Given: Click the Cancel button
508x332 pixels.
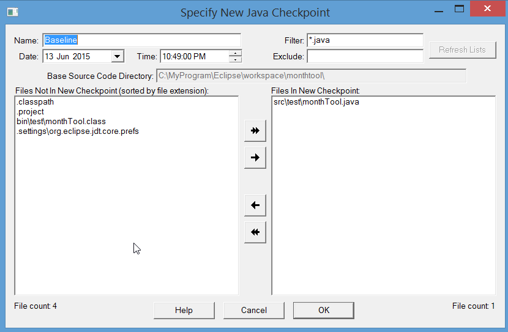Looking at the screenshot, I should tap(253, 311).
